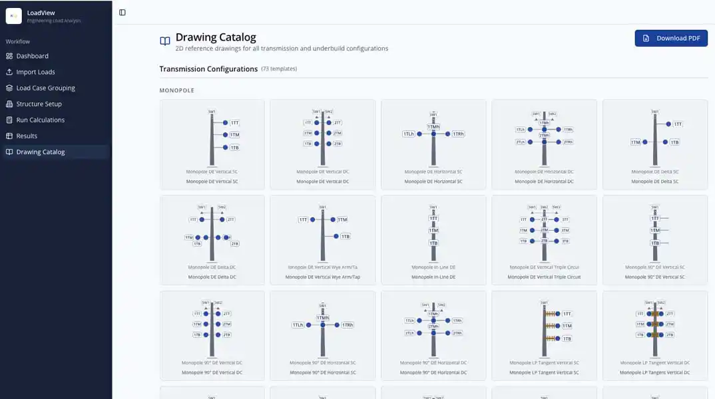This screenshot has width=715, height=399.
Task: Open Monopole DE Delta DC drawing
Action: tap(212, 240)
